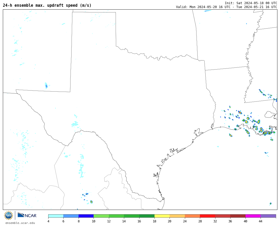Click the legend tick label '32'
Viewport: 280px width, 226px height.
(x=215, y=221)
